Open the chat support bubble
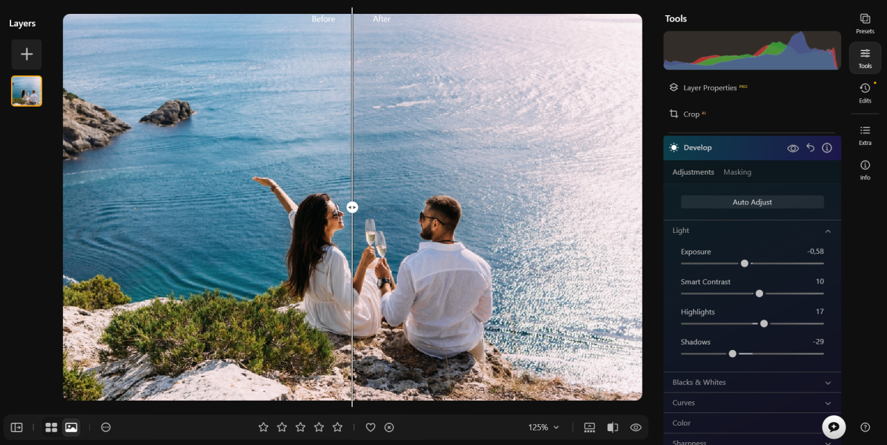 pos(834,427)
